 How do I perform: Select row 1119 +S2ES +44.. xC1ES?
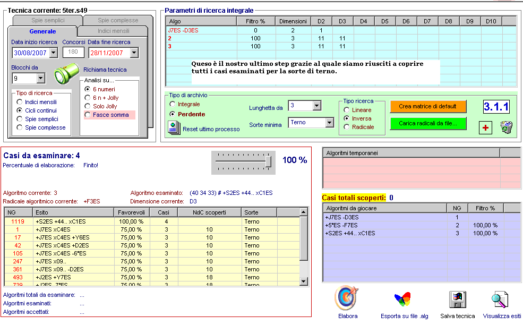[152, 221]
